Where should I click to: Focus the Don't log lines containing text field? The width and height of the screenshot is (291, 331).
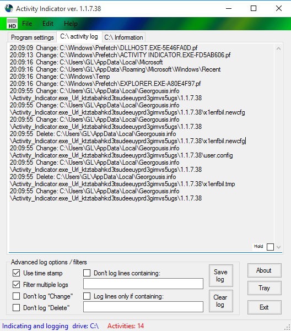tap(143, 284)
